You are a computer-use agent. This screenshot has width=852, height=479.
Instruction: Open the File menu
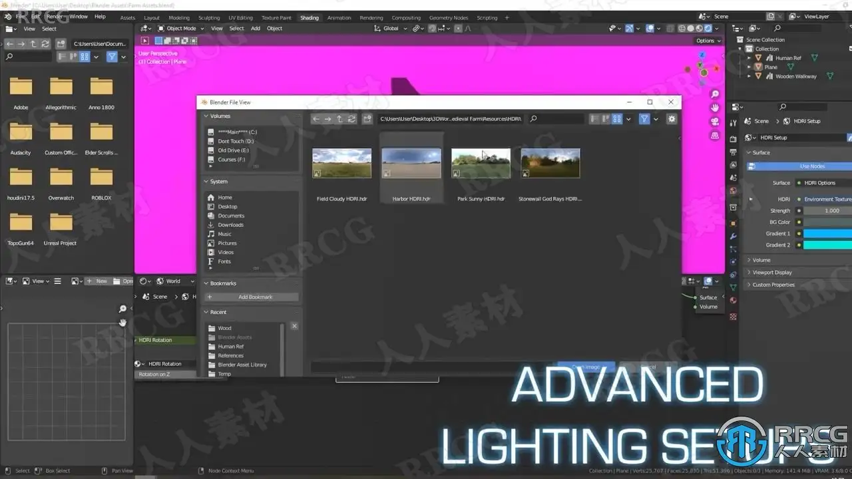pyautogui.click(x=20, y=16)
